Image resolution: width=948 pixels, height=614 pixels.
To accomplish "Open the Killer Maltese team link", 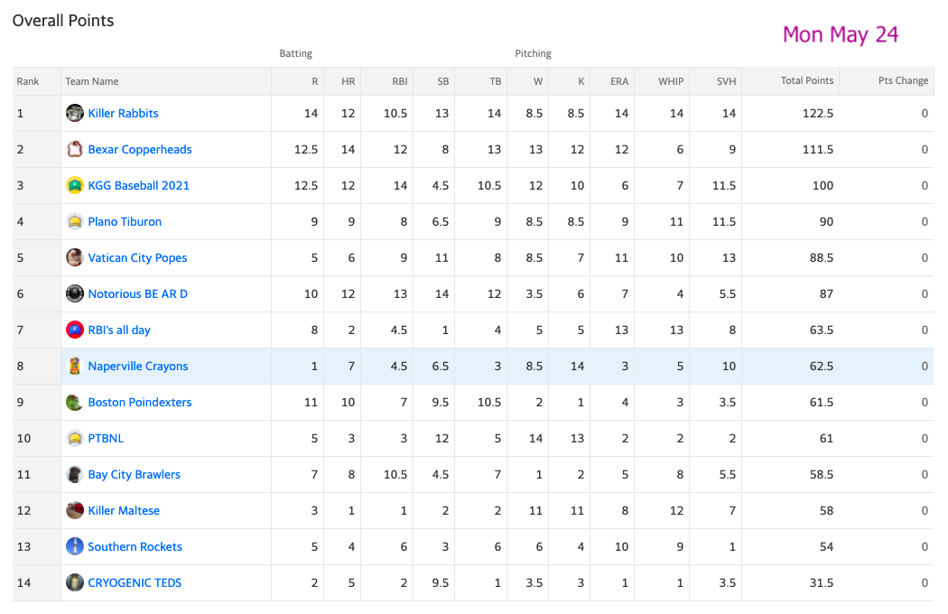I will point(124,510).
